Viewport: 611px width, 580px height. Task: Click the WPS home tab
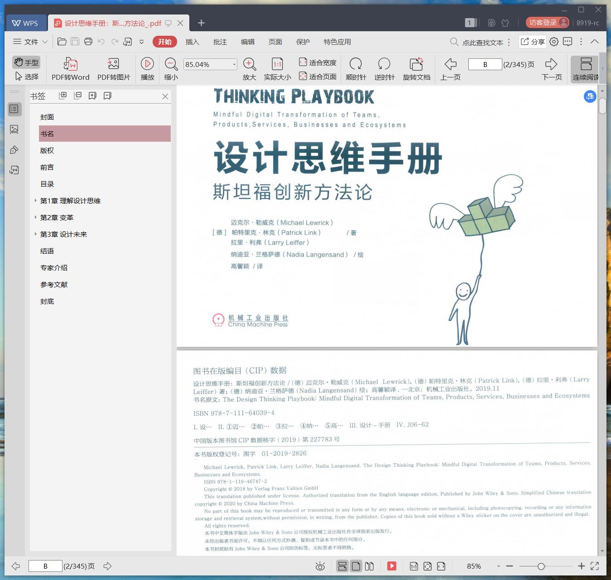(25, 23)
